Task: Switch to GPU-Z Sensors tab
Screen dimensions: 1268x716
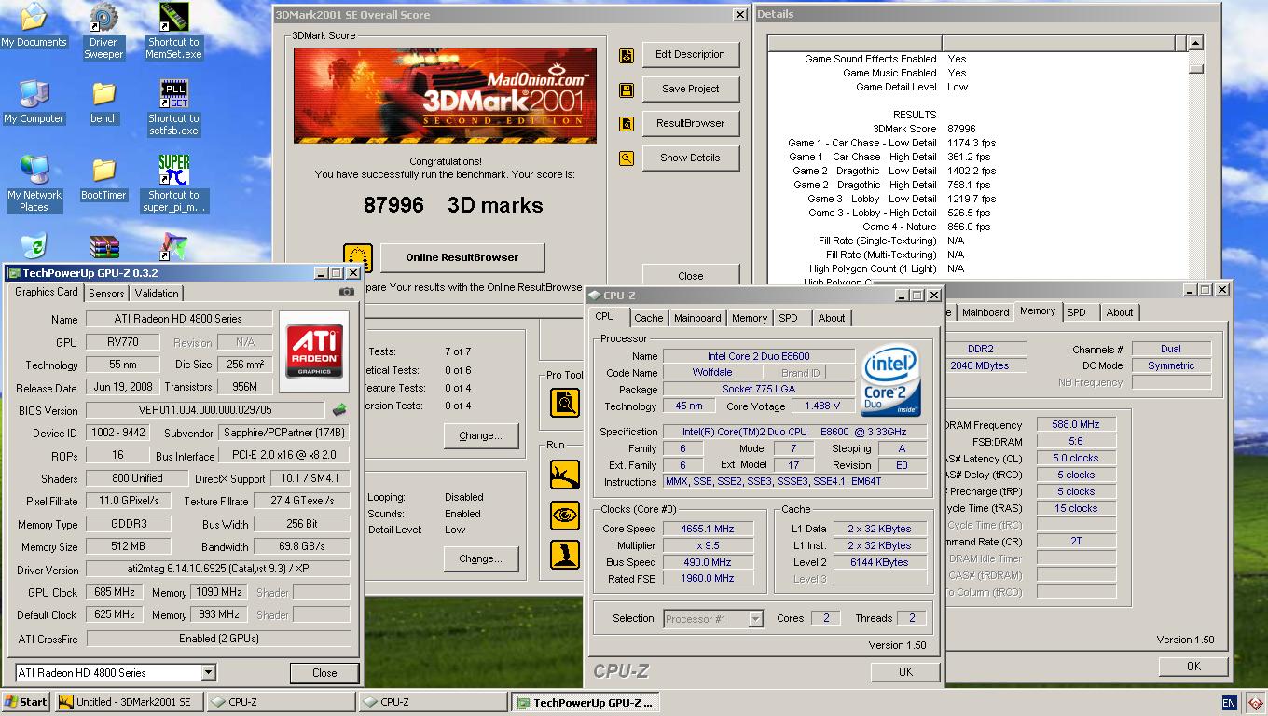Action: pyautogui.click(x=106, y=294)
